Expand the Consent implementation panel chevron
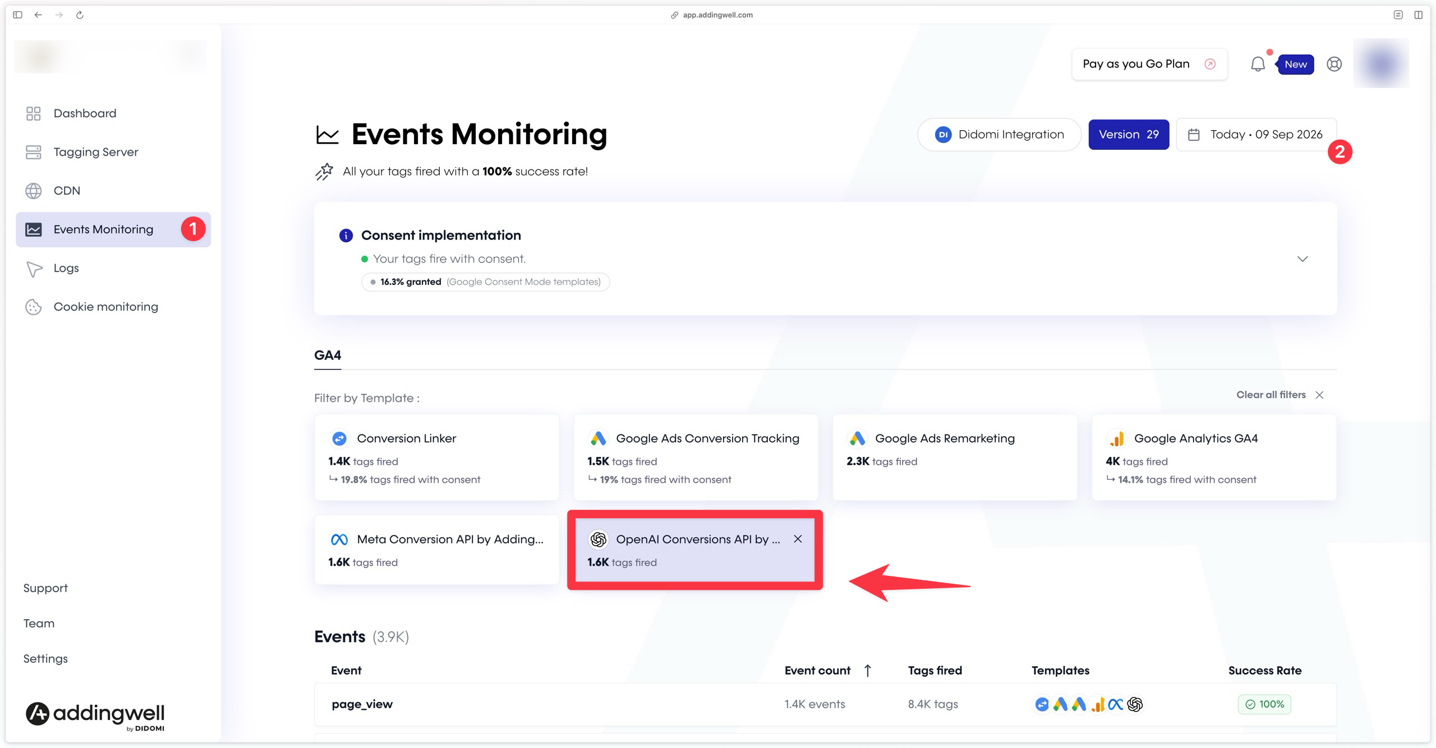 tap(1302, 258)
